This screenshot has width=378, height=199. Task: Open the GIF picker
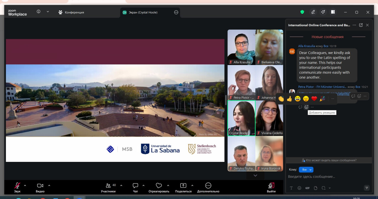click(x=307, y=188)
